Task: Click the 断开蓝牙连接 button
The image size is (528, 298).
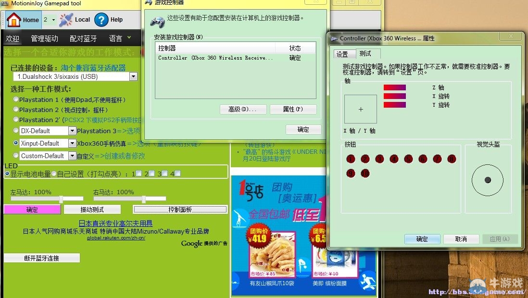Action: coord(42,258)
